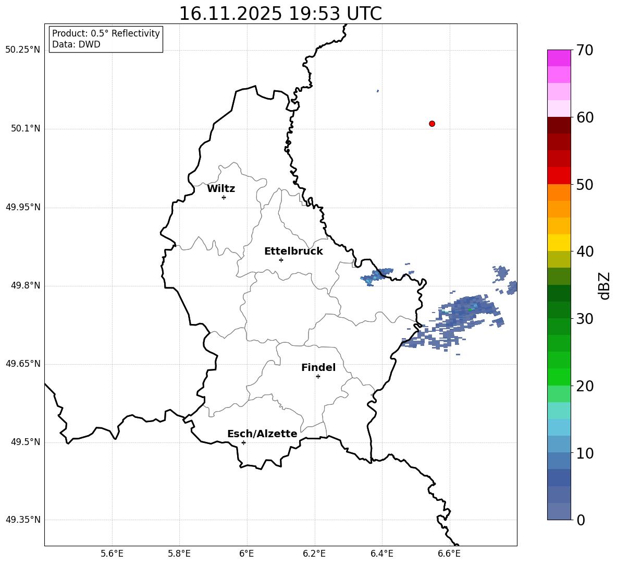
Task: Click the red dot radar site marker
Action: pyautogui.click(x=432, y=124)
